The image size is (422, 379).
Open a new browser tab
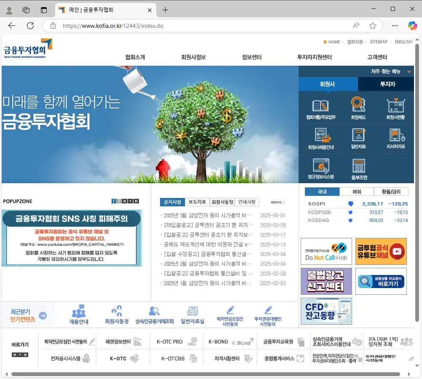tap(165, 10)
